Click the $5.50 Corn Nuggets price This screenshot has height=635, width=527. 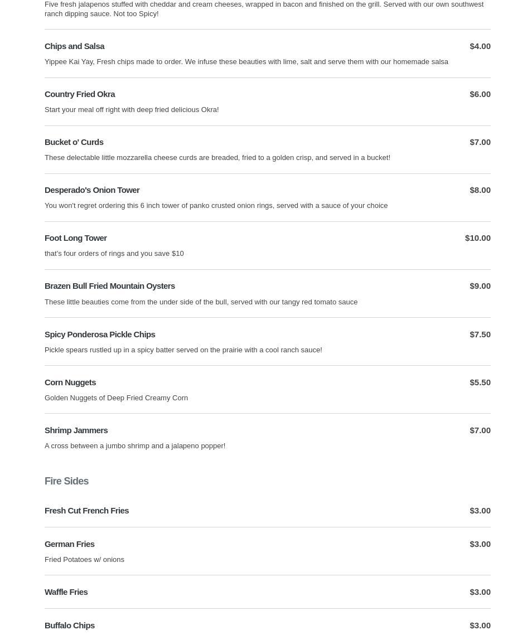coord(480,382)
